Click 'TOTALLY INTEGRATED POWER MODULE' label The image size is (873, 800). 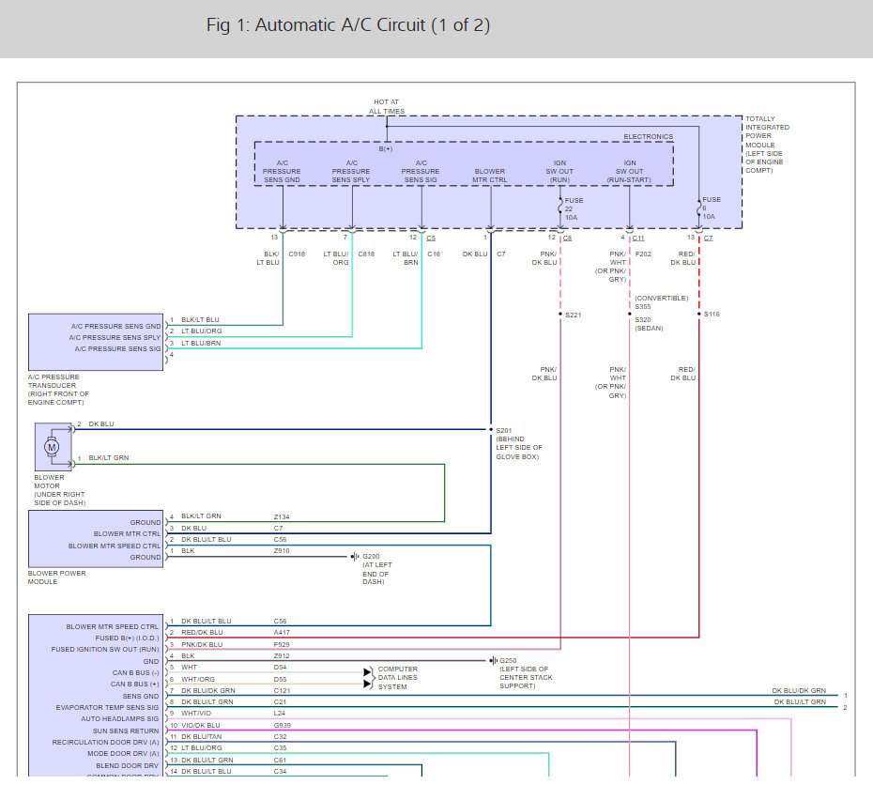(767, 131)
